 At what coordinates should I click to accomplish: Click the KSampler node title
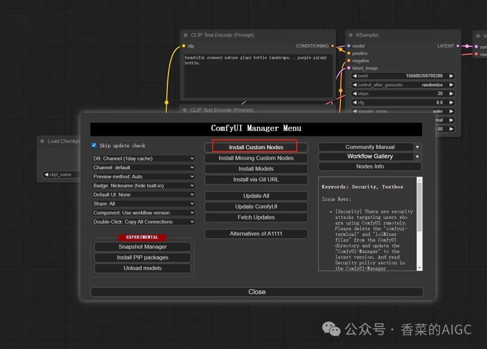367,36
